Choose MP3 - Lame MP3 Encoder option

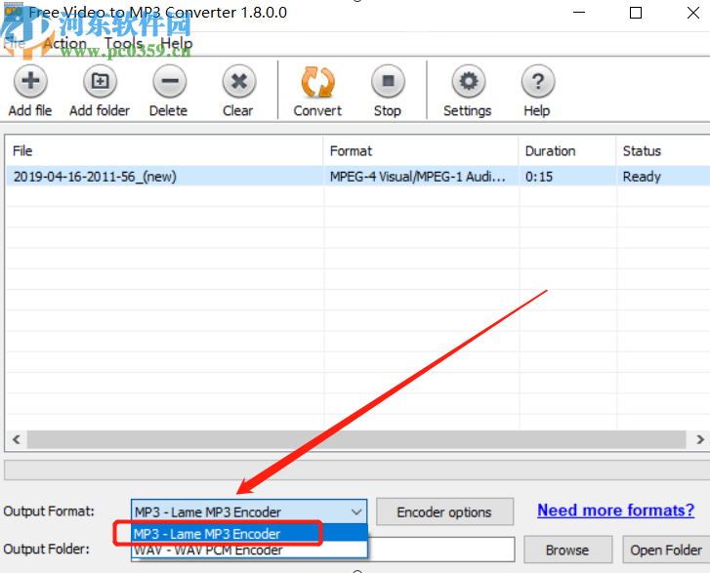[249, 534]
